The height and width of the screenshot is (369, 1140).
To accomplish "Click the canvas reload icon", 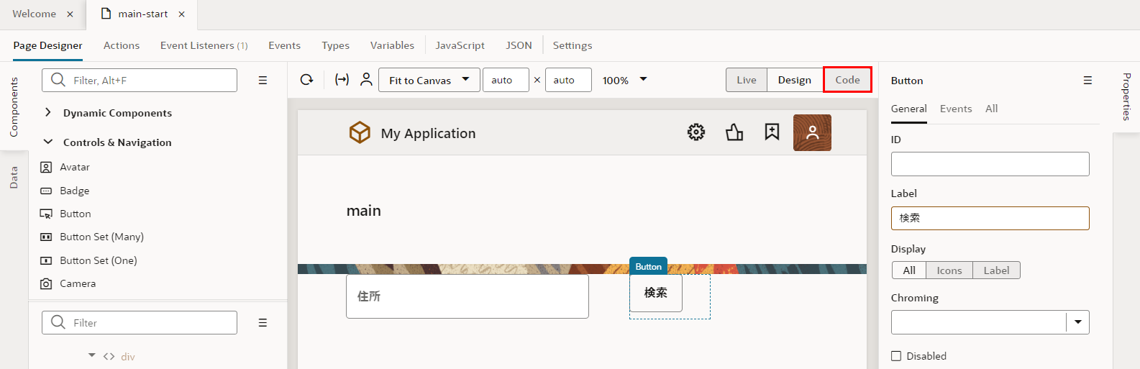I will (x=307, y=80).
